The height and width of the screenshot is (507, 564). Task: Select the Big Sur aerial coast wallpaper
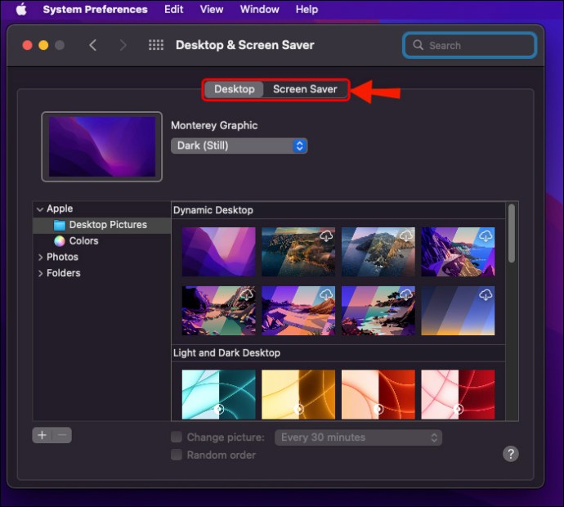click(298, 252)
